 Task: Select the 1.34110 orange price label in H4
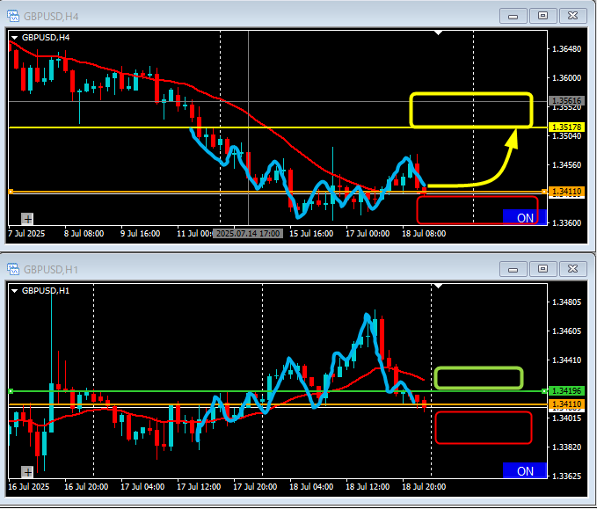pyautogui.click(x=566, y=192)
